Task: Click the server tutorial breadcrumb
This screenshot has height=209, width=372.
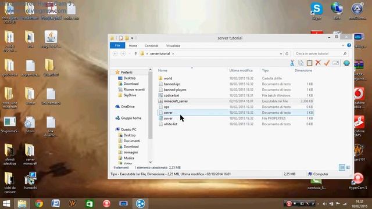Action: click(160, 54)
